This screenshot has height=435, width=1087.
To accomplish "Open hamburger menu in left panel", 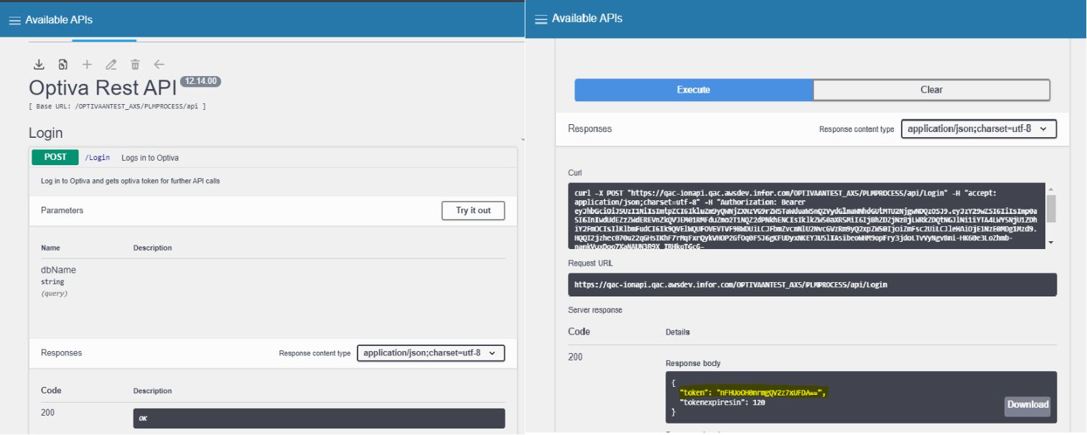I will [14, 20].
